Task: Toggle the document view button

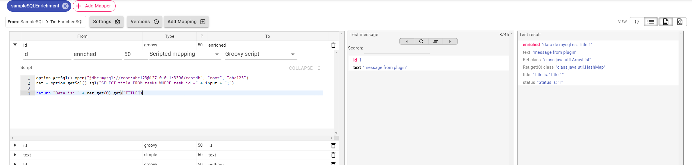Action: [x=665, y=22]
